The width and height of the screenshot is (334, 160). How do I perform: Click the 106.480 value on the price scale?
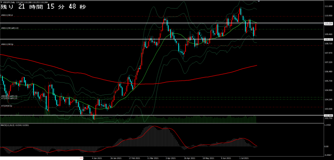tap(329, 71)
